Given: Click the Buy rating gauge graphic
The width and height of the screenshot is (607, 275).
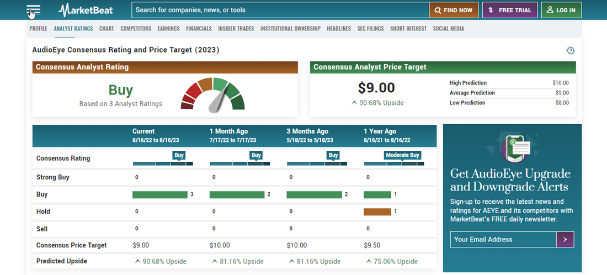Looking at the screenshot, I should pyautogui.click(x=212, y=95).
